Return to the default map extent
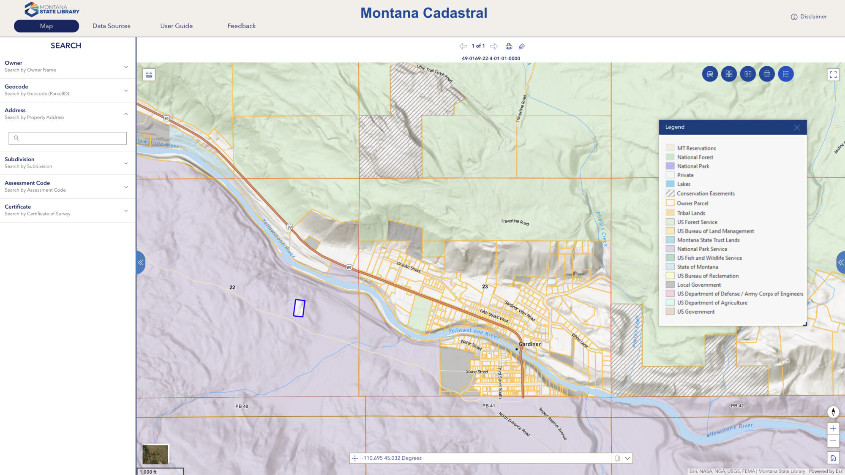The width and height of the screenshot is (845, 475). pyautogui.click(x=833, y=456)
